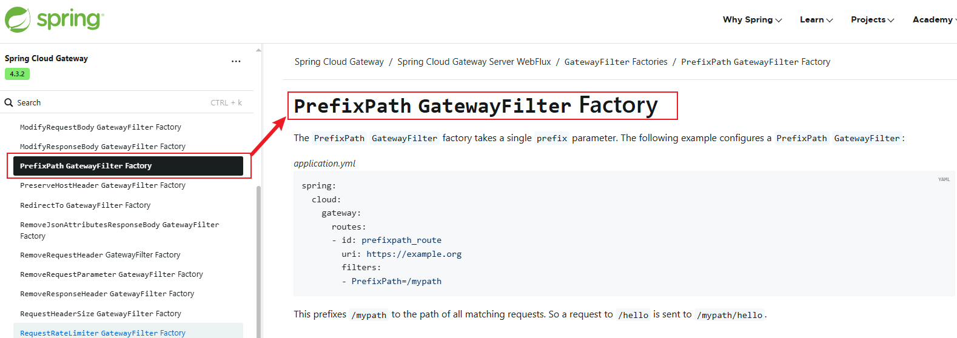957x338 pixels.
Task: Click Spring Cloud Gateway Server WebFlux breadcrumb
Action: [x=474, y=62]
